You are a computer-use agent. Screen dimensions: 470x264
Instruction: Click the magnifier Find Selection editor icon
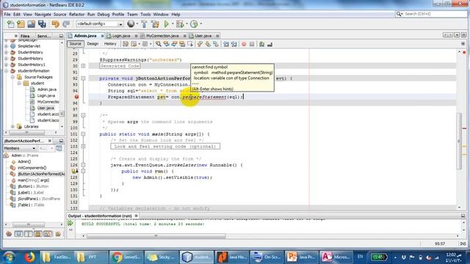click(x=159, y=44)
